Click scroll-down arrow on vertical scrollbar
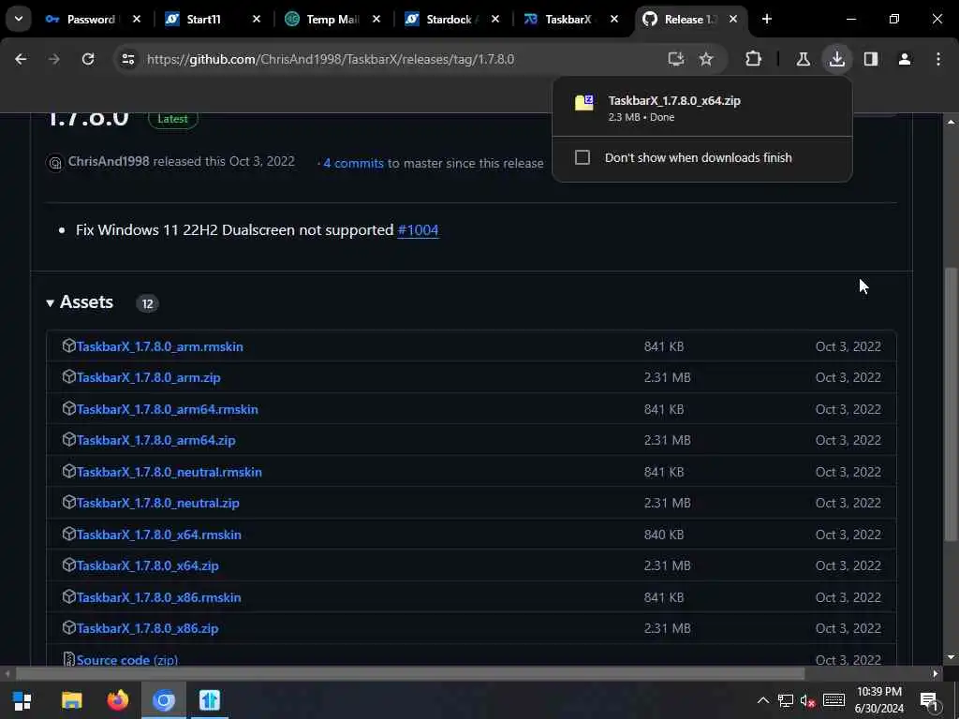The width and height of the screenshot is (959, 719). point(951,657)
